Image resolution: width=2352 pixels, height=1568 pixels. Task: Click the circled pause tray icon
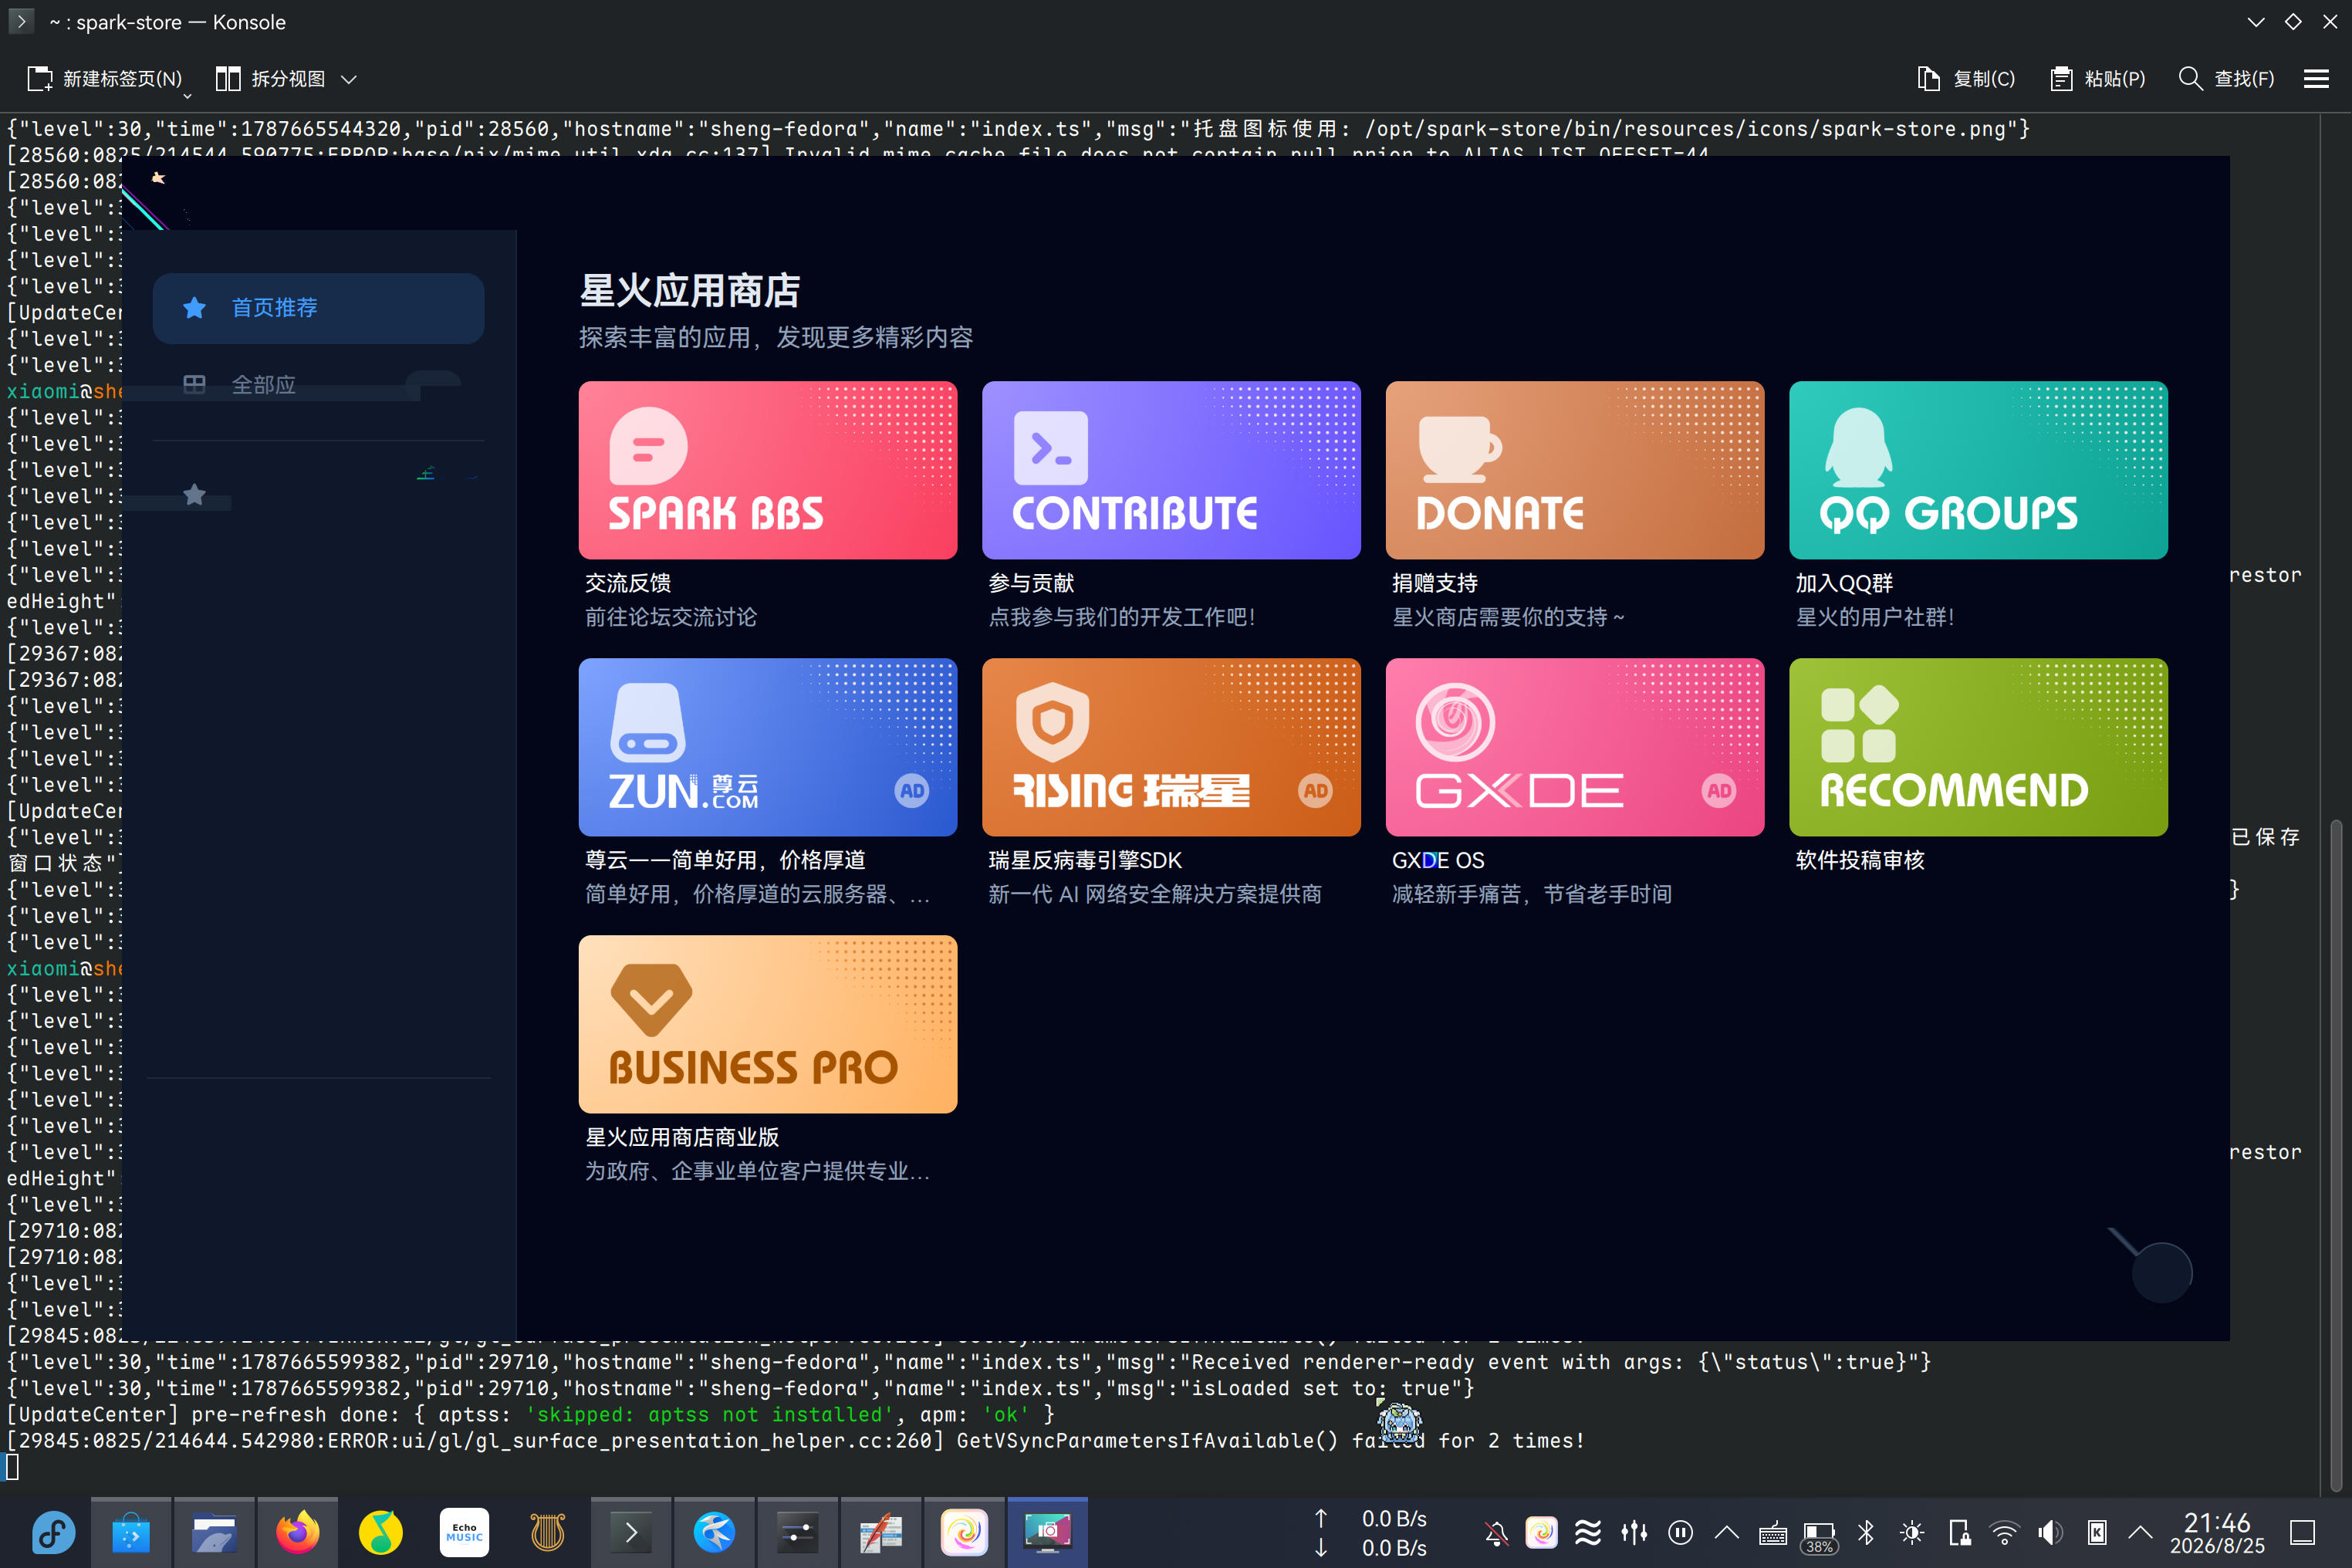(1681, 1532)
